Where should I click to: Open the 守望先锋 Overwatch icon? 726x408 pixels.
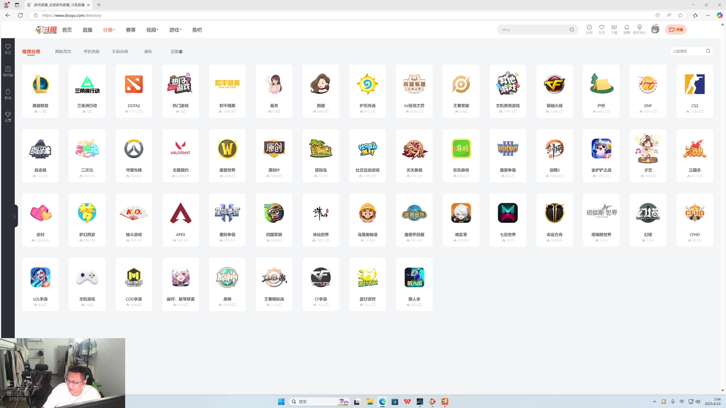click(x=134, y=149)
